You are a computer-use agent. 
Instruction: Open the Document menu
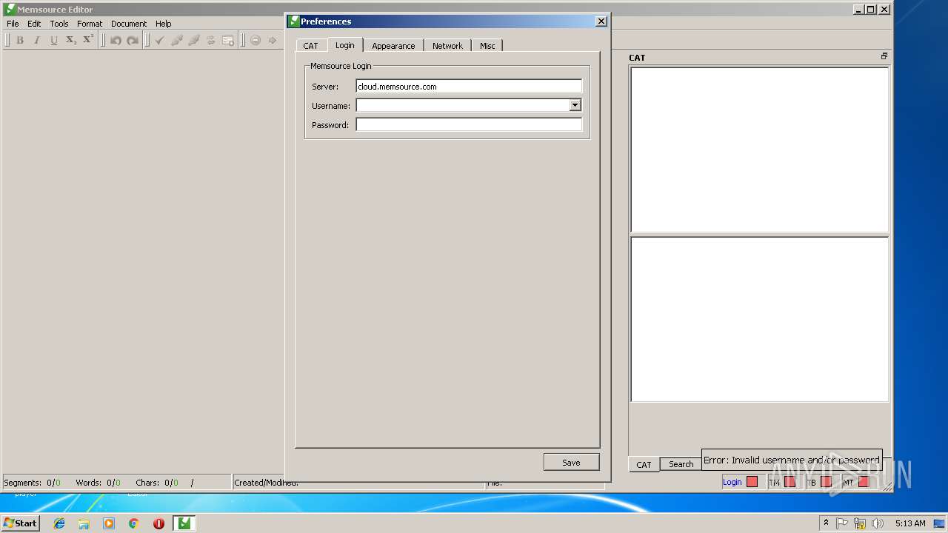tap(129, 24)
